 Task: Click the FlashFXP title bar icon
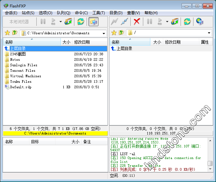click(6, 6)
